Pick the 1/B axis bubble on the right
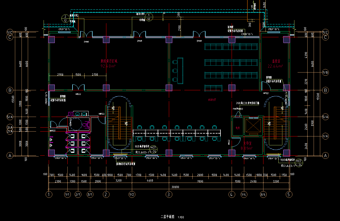 coord(325,72)
